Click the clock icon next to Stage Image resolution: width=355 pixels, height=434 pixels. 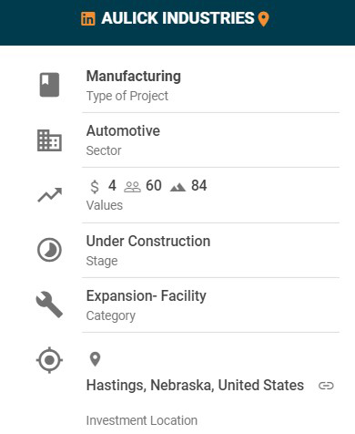pyautogui.click(x=49, y=250)
